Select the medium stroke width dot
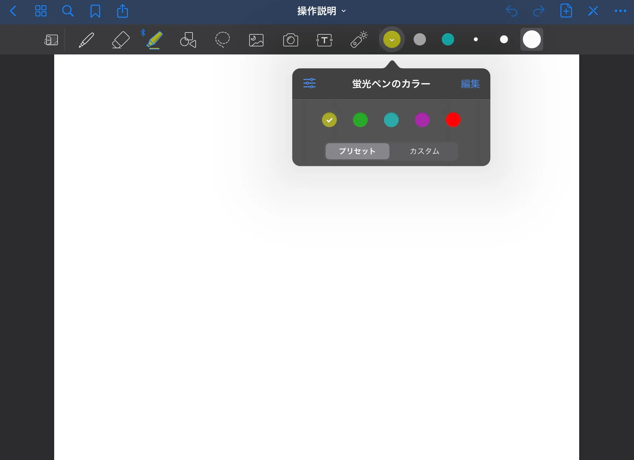The height and width of the screenshot is (460, 634). tap(504, 39)
